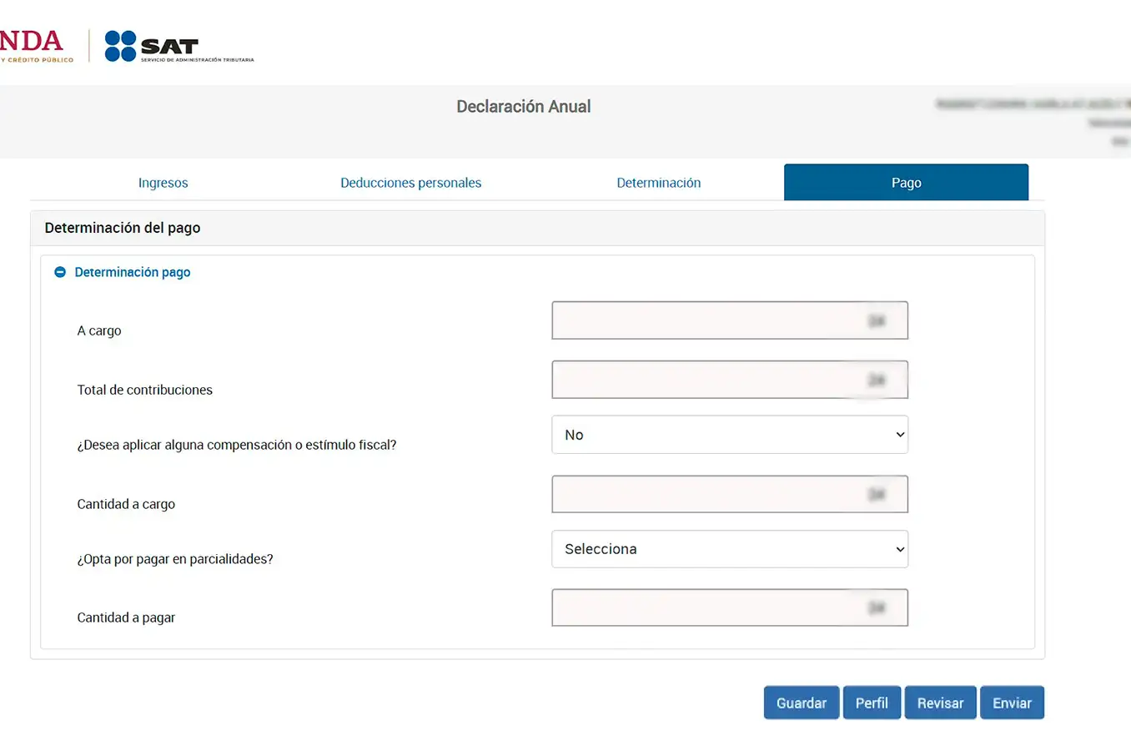Image resolution: width=1131 pixels, height=751 pixels.
Task: Click the A cargo amount field
Action: click(730, 320)
